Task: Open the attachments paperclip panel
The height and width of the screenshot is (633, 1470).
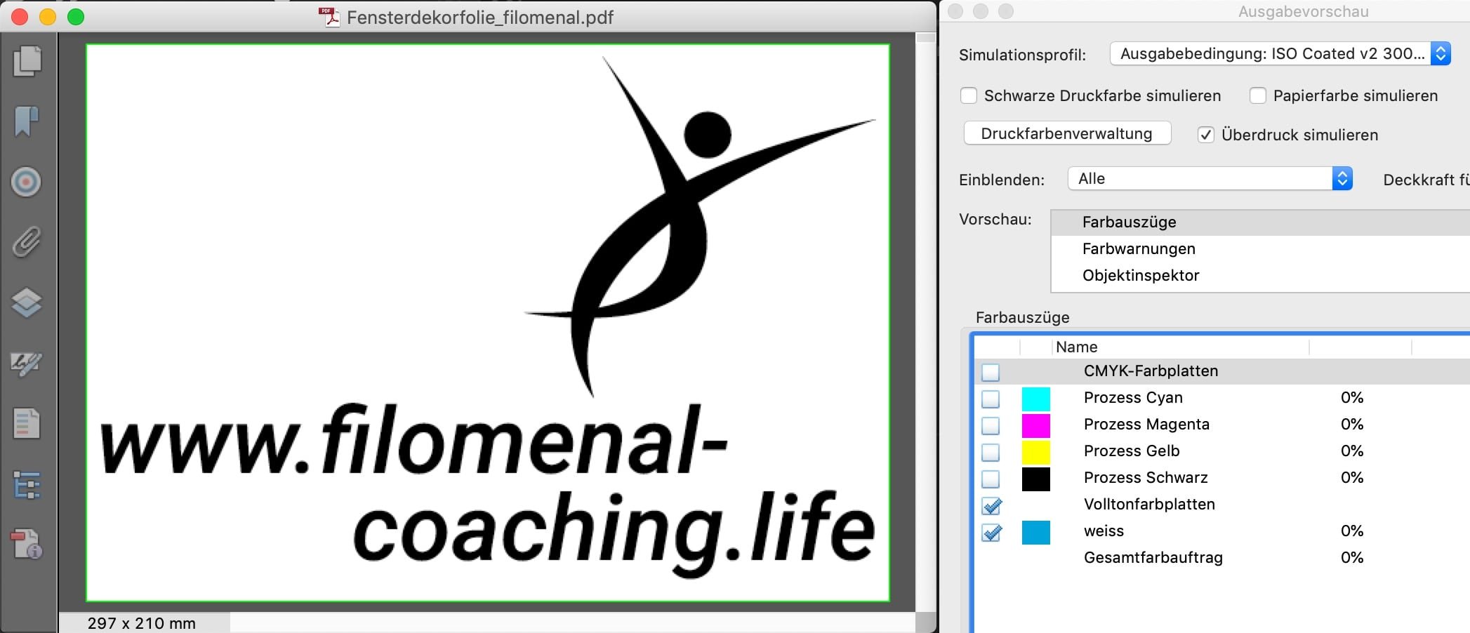Action: 27,242
